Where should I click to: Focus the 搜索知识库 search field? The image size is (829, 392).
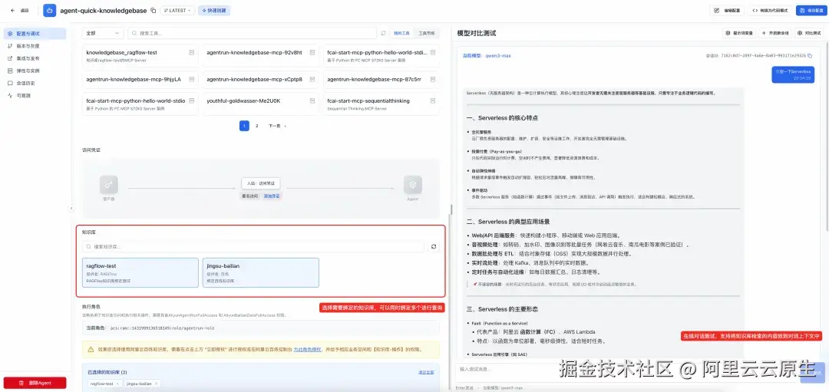pyautogui.click(x=253, y=247)
